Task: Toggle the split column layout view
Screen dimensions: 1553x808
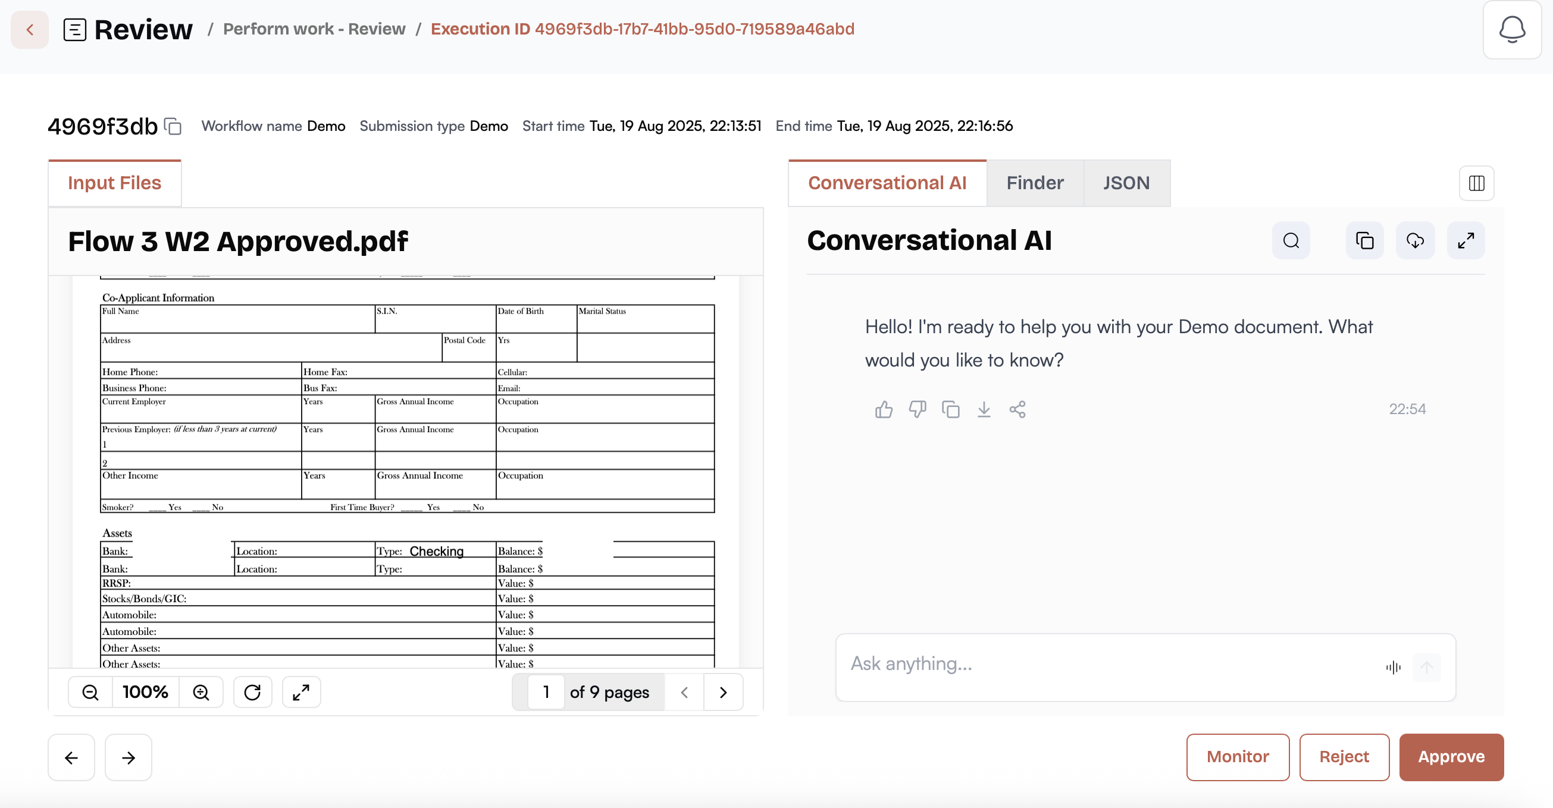Action: 1476,183
